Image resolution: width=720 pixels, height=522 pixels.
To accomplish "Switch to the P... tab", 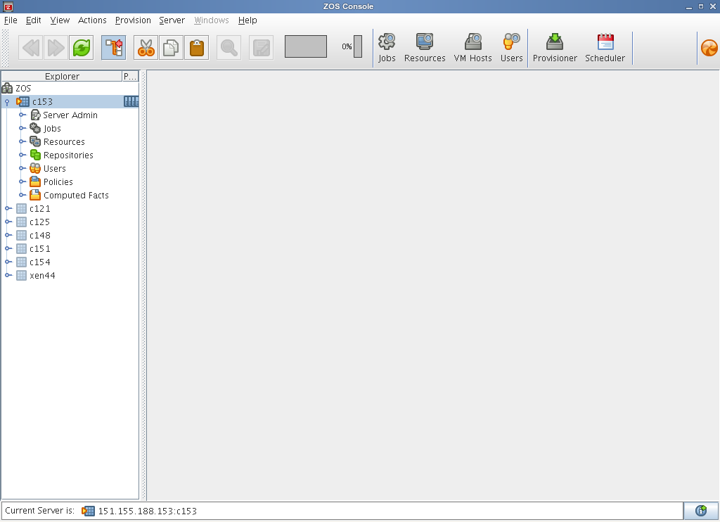I will [x=130, y=76].
